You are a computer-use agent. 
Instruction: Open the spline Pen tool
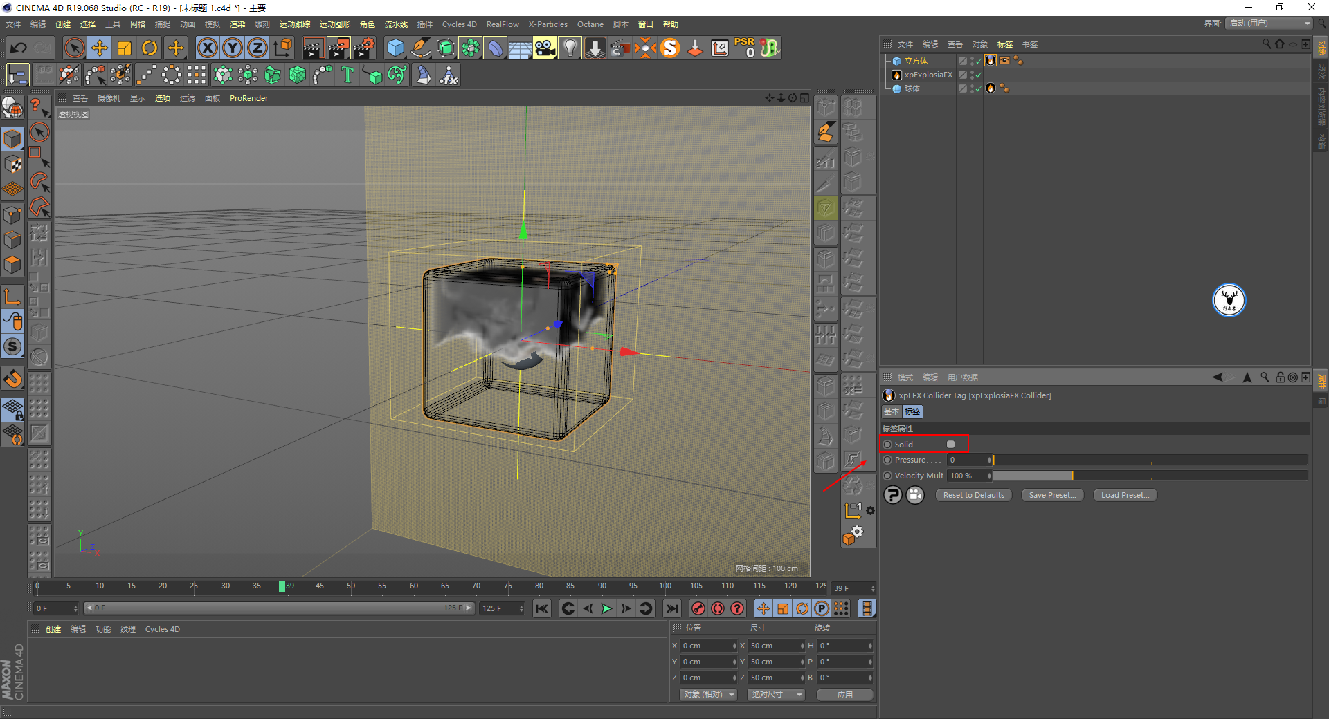pyautogui.click(x=420, y=48)
